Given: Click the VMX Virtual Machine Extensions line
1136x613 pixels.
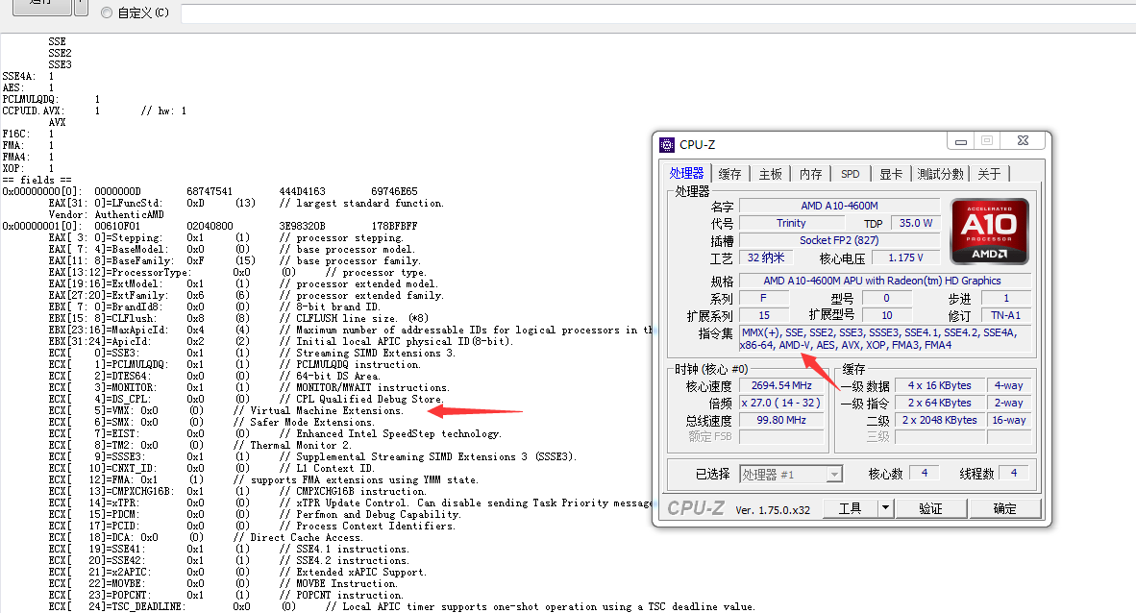Looking at the screenshot, I should click(226, 411).
